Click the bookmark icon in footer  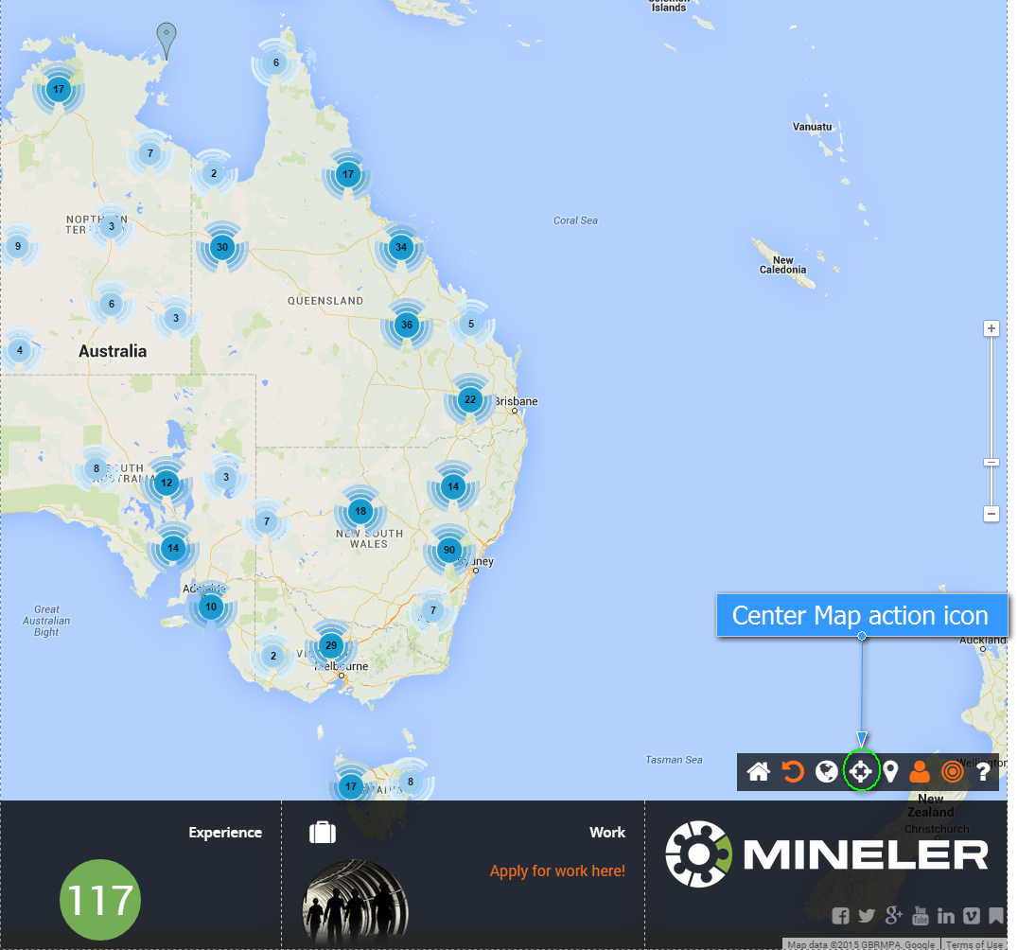pyautogui.click(x=995, y=915)
